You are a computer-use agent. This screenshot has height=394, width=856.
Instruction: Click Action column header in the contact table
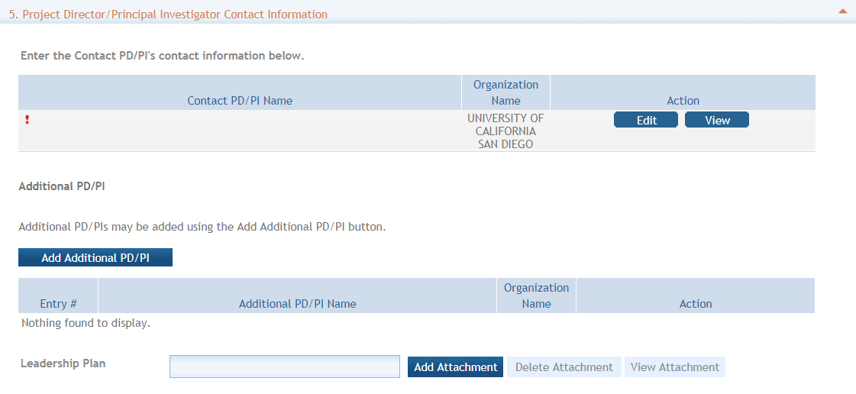tap(683, 100)
